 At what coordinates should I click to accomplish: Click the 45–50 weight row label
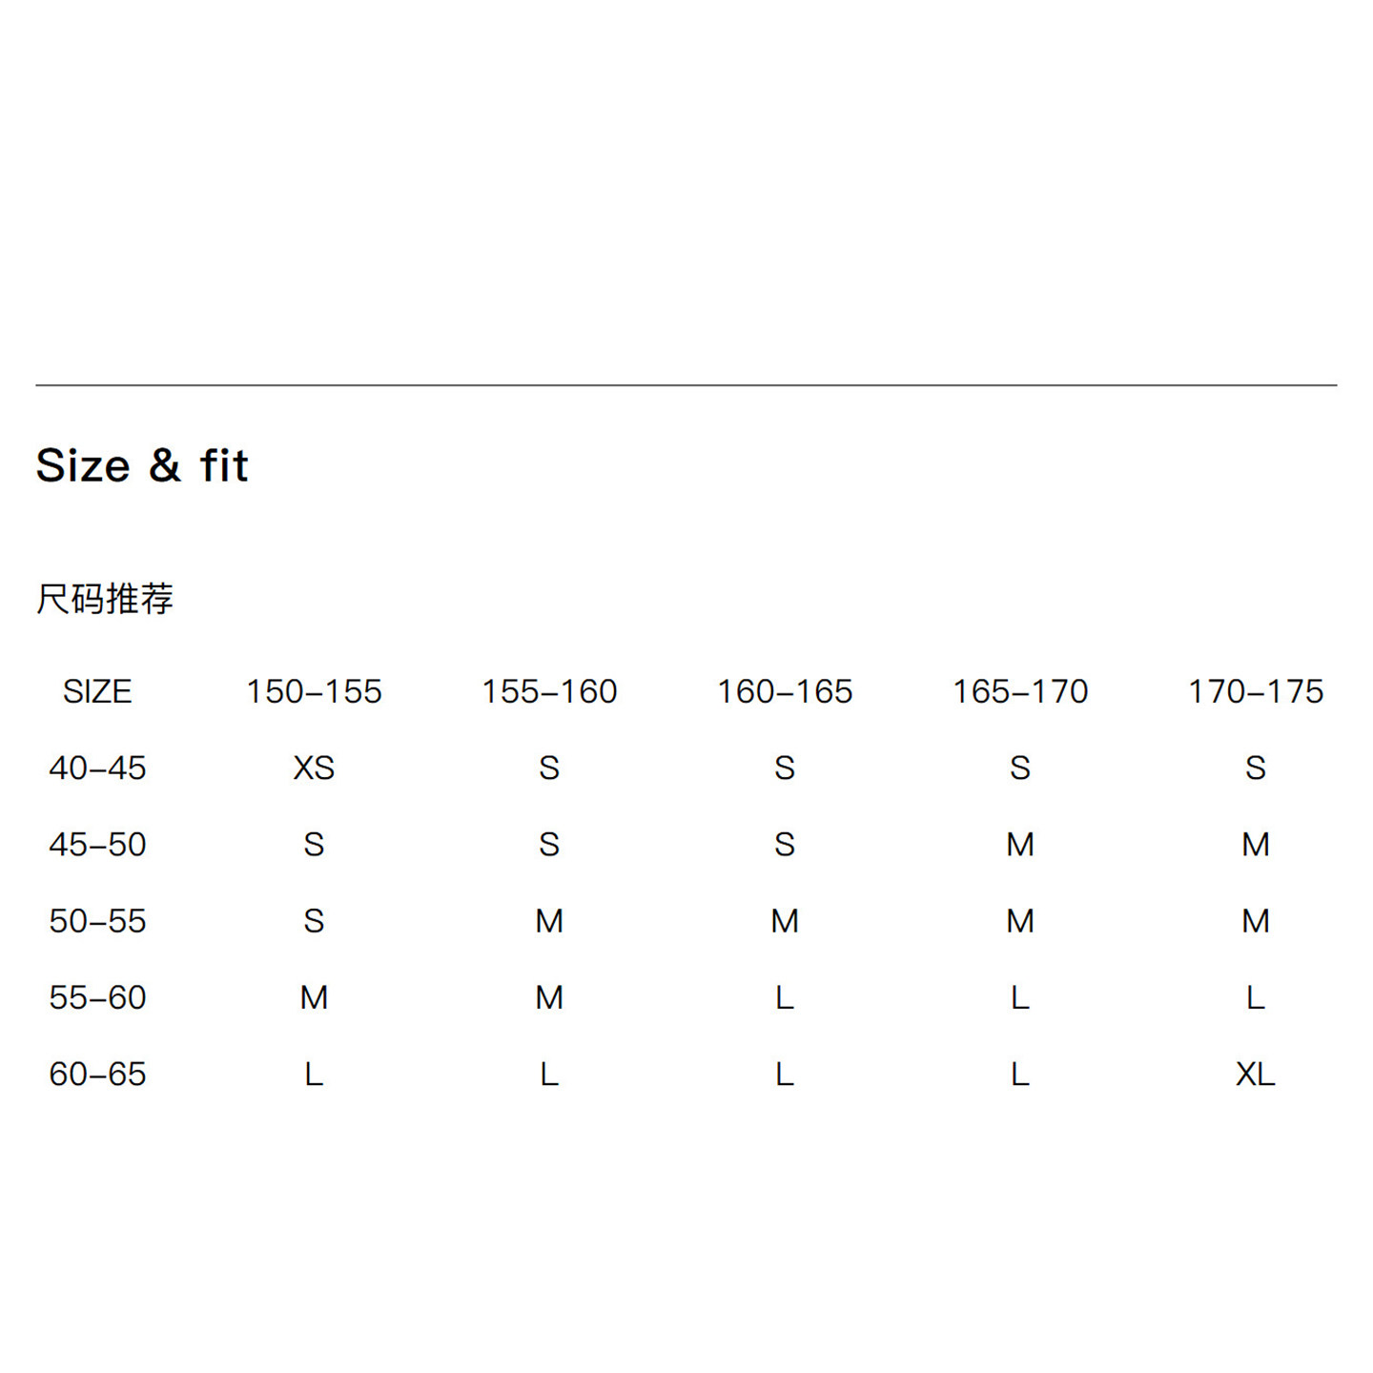[x=97, y=844]
